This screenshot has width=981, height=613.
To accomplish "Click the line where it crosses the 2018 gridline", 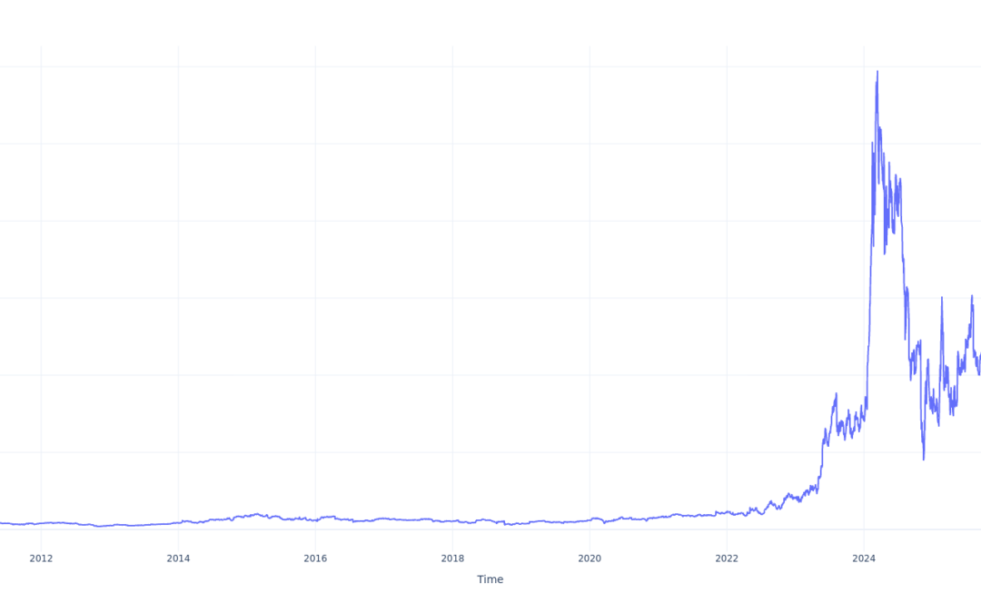I will tap(452, 521).
